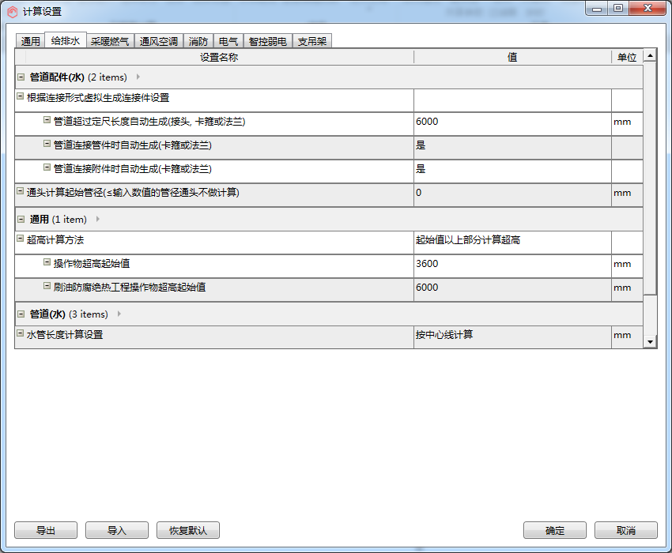Select the 水管长度计算设置 row label
Viewport: 672px width, 553px height.
(65, 334)
